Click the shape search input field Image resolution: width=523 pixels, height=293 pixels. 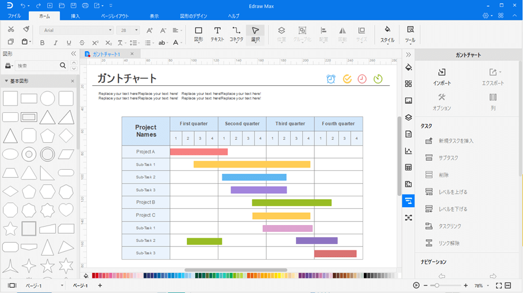click(37, 66)
